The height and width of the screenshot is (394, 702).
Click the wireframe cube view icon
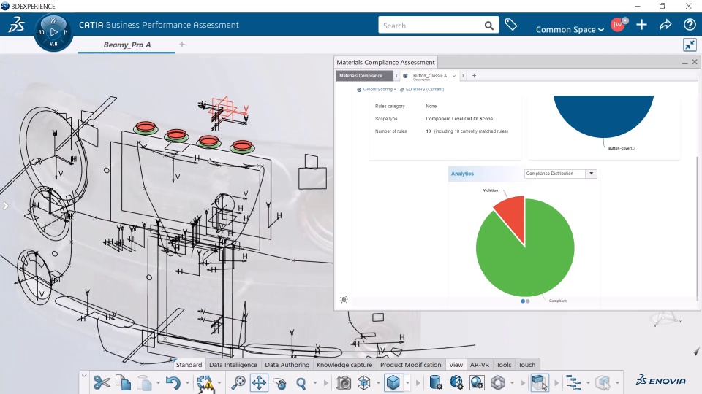pos(364,383)
